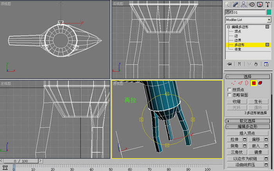Open the Hierarchy panel tab
Image resolution: width=274 pixels, height=171 pixels.
(x=243, y=5)
